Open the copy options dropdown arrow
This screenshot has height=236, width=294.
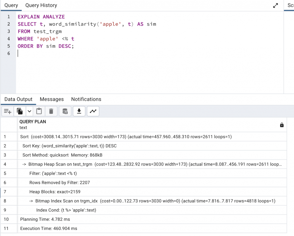[x=30, y=111]
